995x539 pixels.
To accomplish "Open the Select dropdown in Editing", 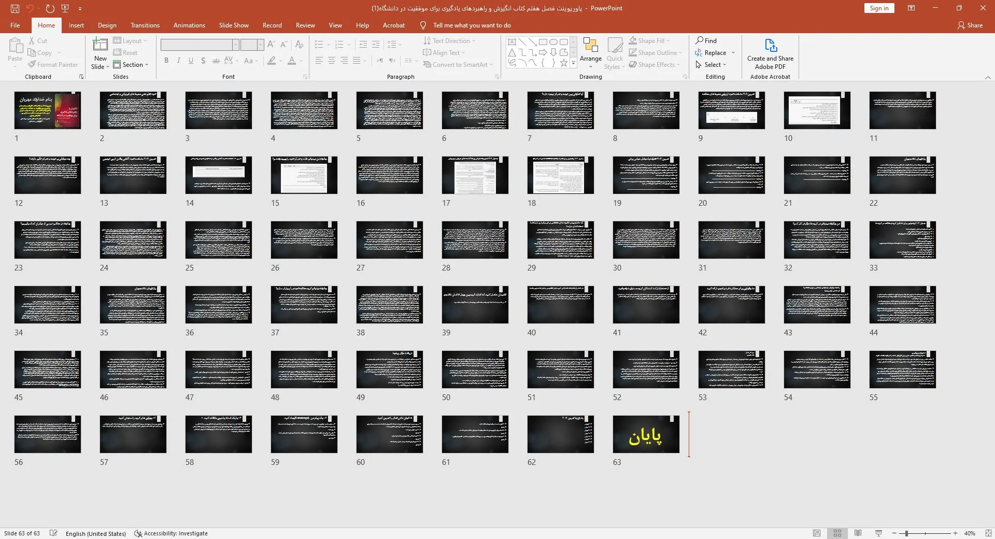I will click(x=711, y=65).
